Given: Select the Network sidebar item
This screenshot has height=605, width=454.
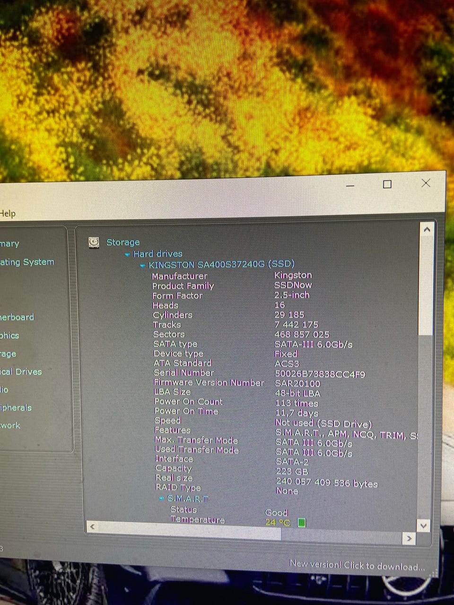Looking at the screenshot, I should tap(10, 425).
